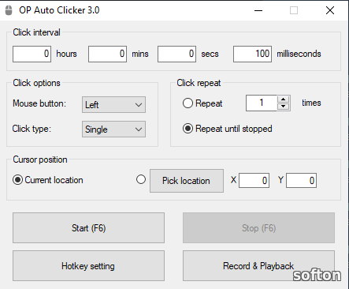Image resolution: width=349 pixels, height=289 pixels.
Task: Close the OP Auto Clicker window
Action: pos(330,10)
